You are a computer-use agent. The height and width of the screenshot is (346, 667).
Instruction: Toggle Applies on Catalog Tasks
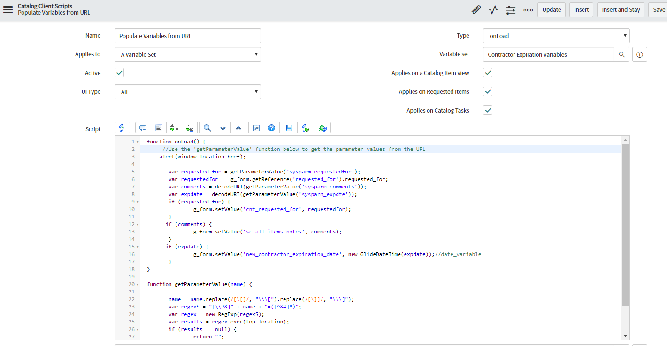click(x=488, y=110)
